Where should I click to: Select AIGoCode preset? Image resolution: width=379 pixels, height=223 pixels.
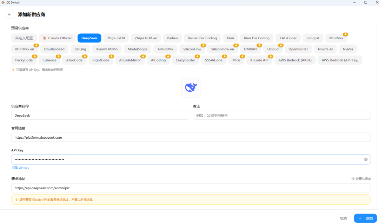tap(74, 60)
